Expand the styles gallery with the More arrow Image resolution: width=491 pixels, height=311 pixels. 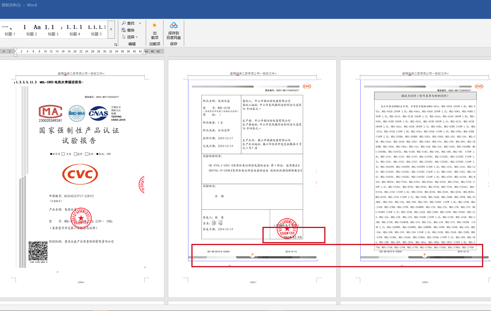tap(111, 30)
